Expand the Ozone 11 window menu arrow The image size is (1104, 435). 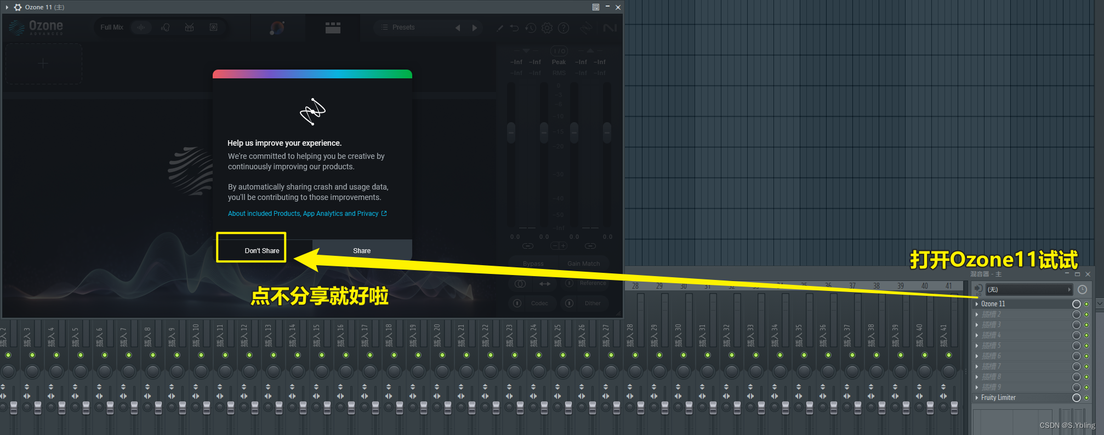pyautogui.click(x=7, y=7)
